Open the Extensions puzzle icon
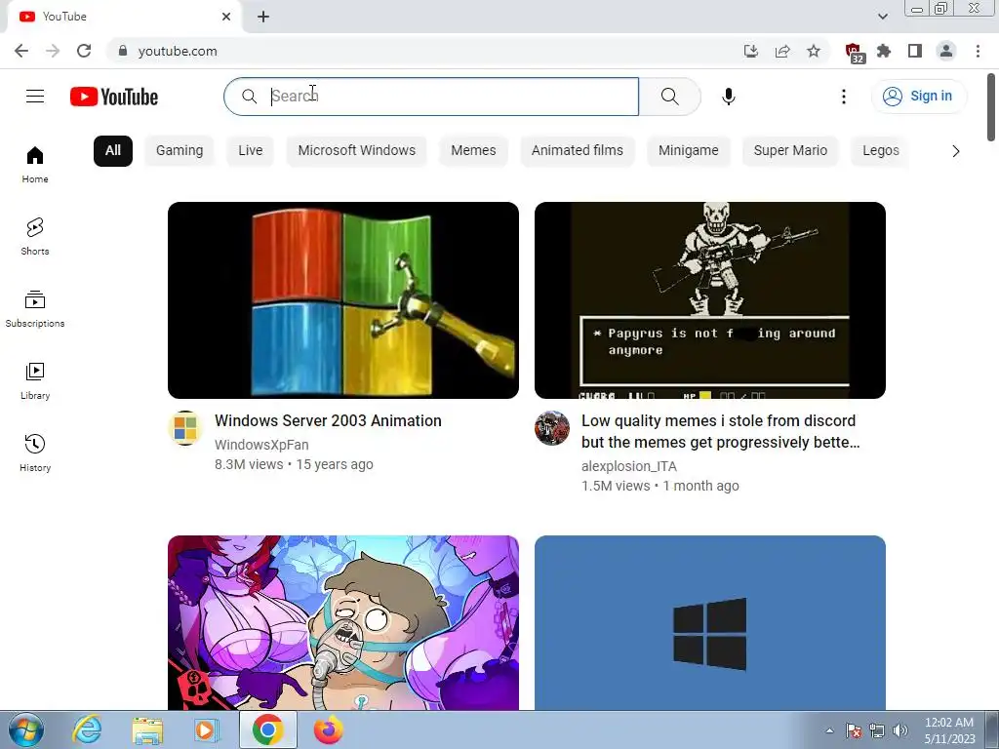The width and height of the screenshot is (999, 749). pyautogui.click(x=884, y=51)
